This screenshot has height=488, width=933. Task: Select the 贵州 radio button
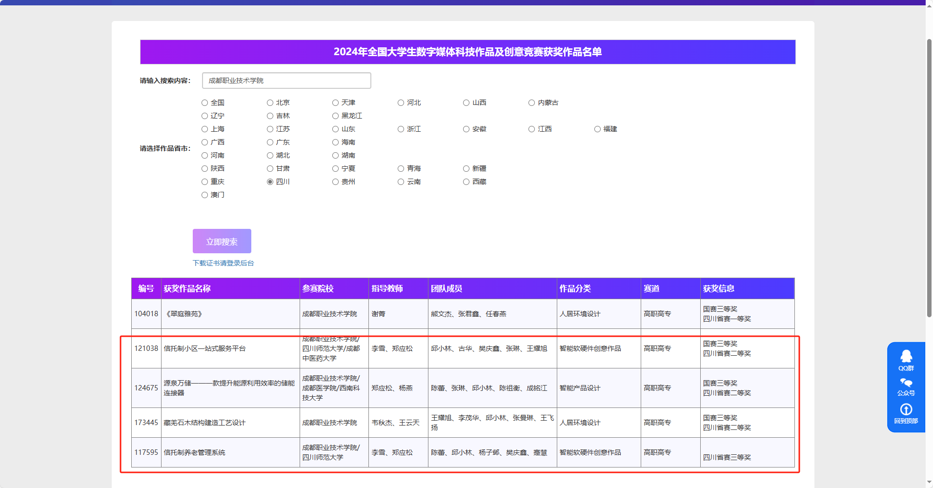pos(335,182)
